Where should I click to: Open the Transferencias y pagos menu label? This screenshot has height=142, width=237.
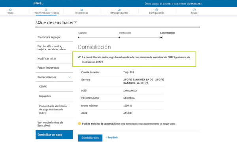[46, 13]
